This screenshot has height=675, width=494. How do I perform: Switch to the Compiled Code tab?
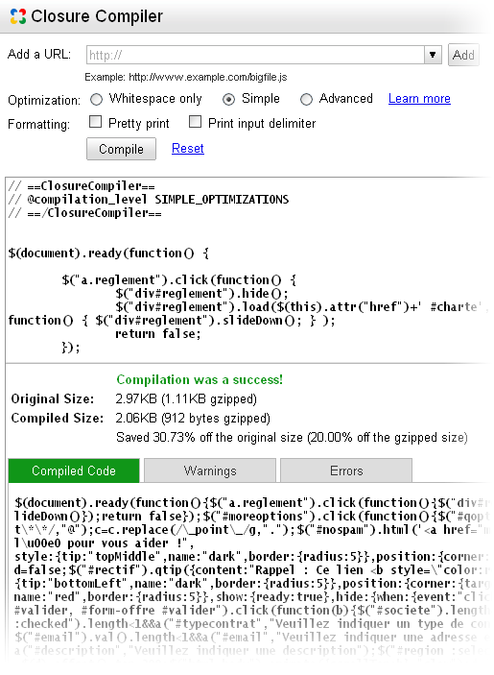pos(74,470)
